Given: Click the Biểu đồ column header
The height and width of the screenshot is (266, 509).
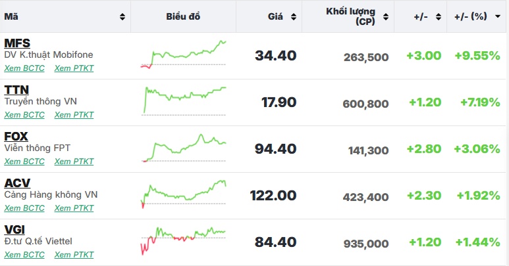Looking at the screenshot, I should (x=183, y=17).
